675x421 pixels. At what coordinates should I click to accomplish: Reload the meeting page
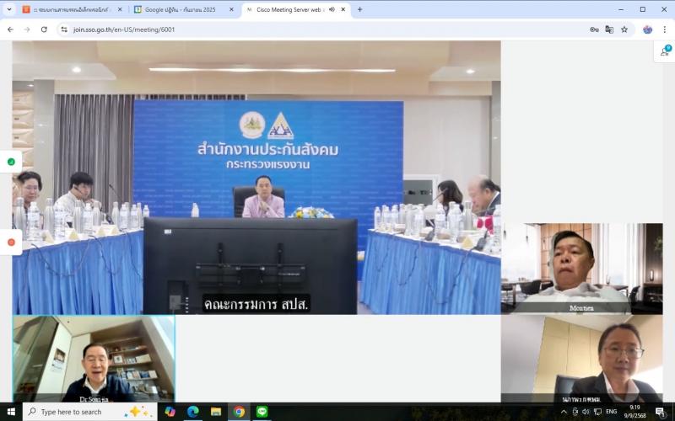pos(44,29)
